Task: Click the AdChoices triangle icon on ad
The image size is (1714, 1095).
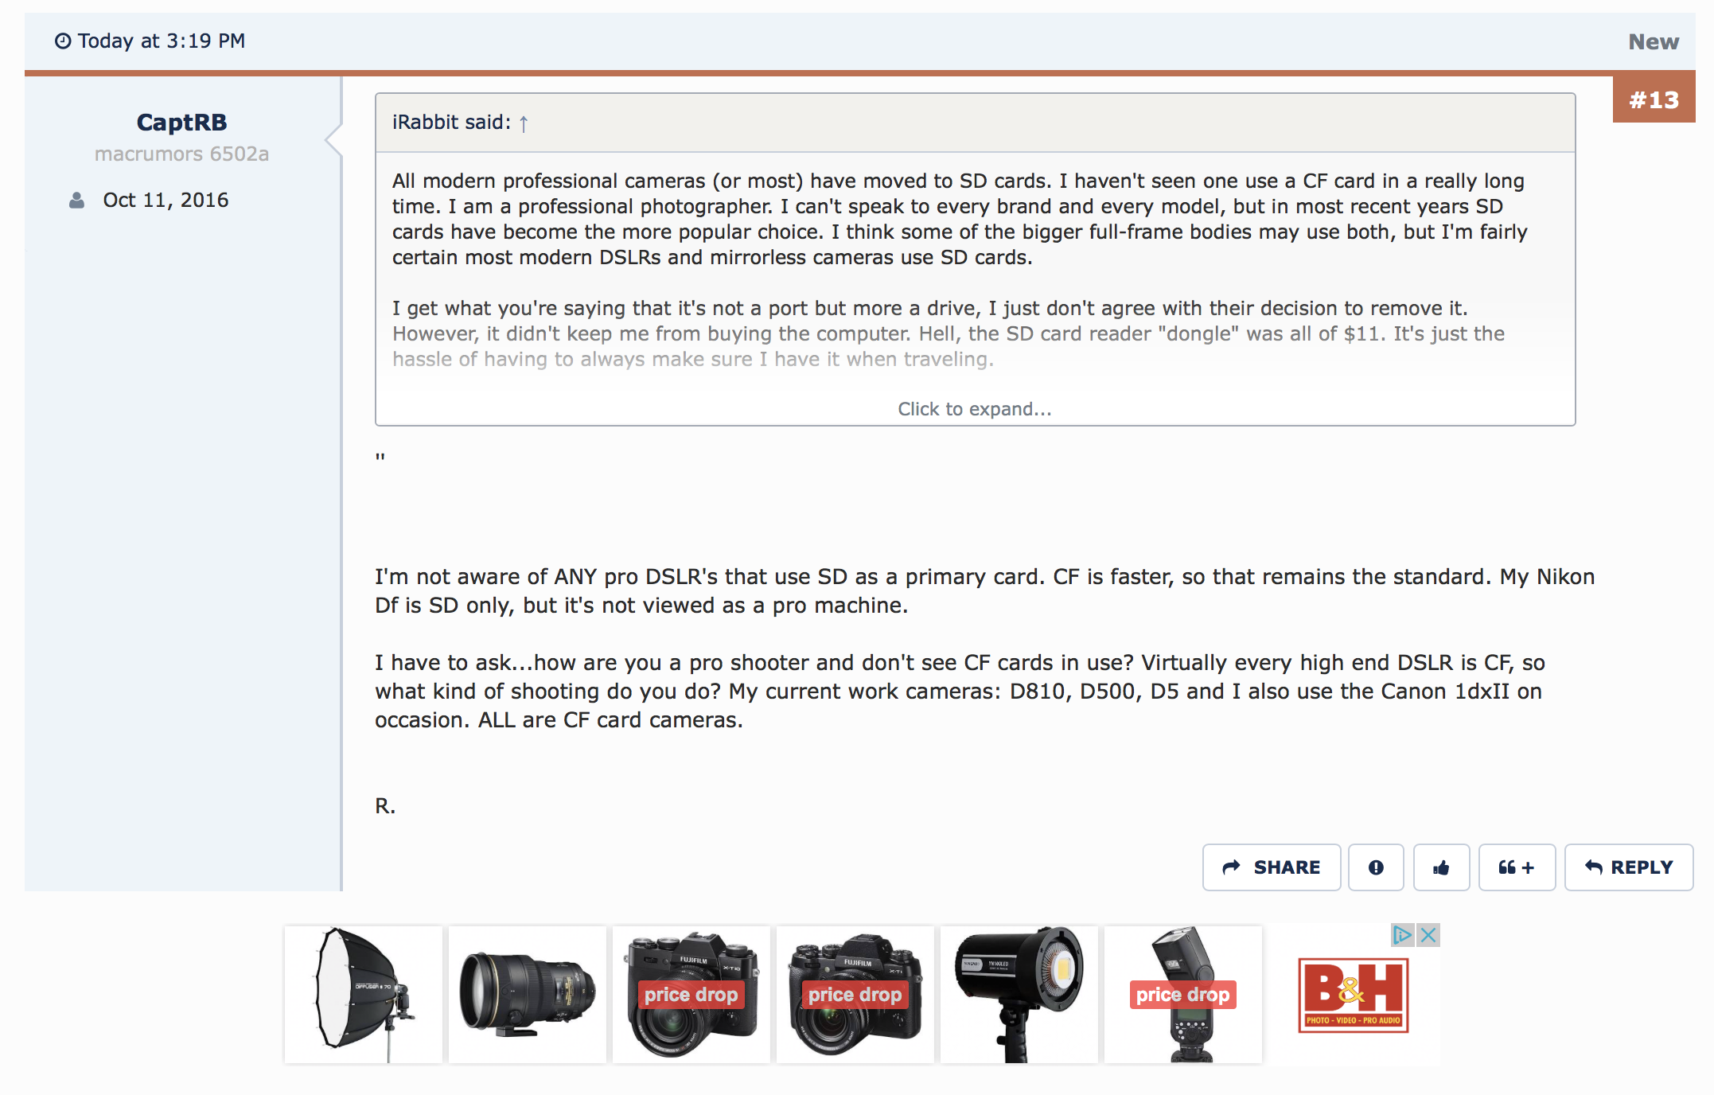Action: pos(1402,935)
